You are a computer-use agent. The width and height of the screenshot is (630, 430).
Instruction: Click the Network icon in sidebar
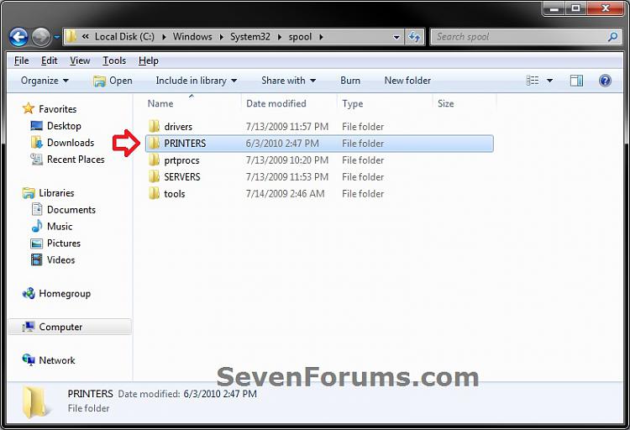(x=29, y=359)
